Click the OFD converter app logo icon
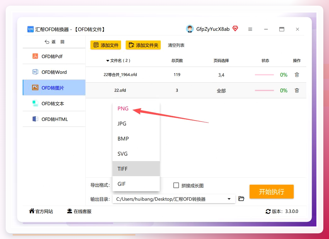 31,29
